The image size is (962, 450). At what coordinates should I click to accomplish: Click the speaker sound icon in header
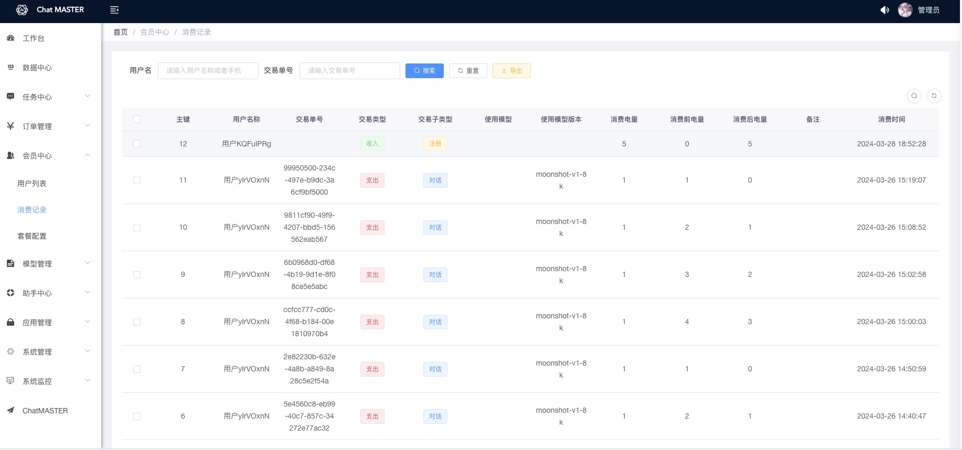(x=884, y=10)
